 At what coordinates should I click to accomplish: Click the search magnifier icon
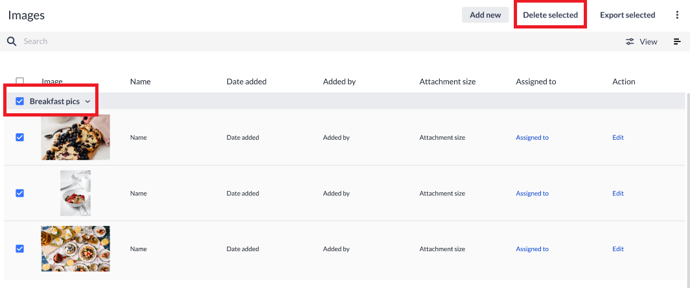click(12, 41)
